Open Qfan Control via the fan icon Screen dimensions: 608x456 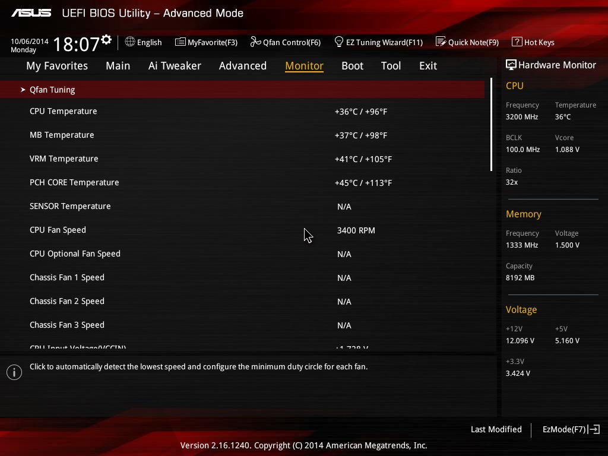click(255, 42)
